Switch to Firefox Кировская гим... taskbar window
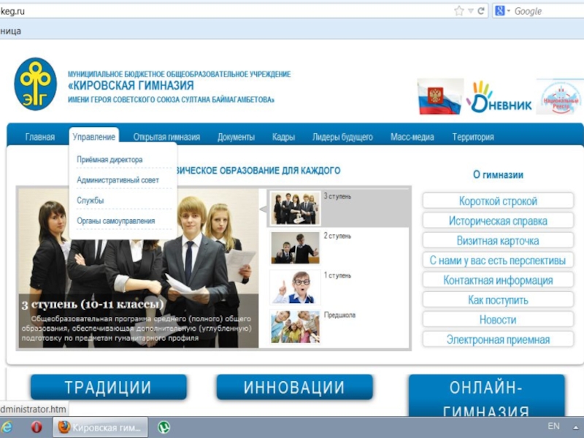This screenshot has width=584, height=438. (100, 427)
